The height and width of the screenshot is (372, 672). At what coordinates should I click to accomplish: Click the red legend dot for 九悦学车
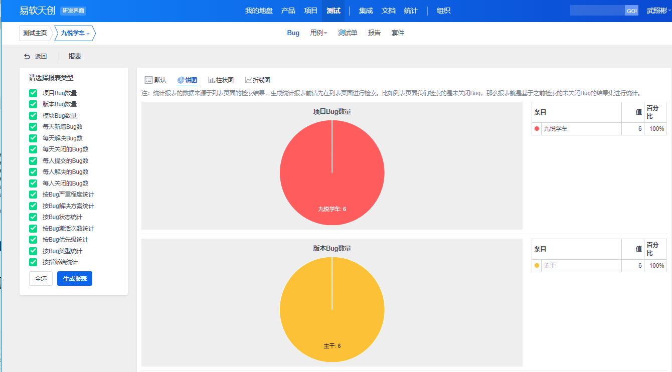[537, 129]
